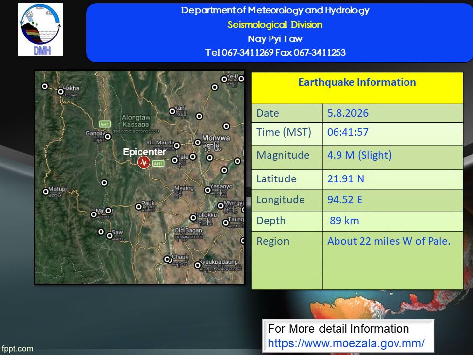Click the Seismological Division heading
The width and height of the screenshot is (473, 355).
275,25
